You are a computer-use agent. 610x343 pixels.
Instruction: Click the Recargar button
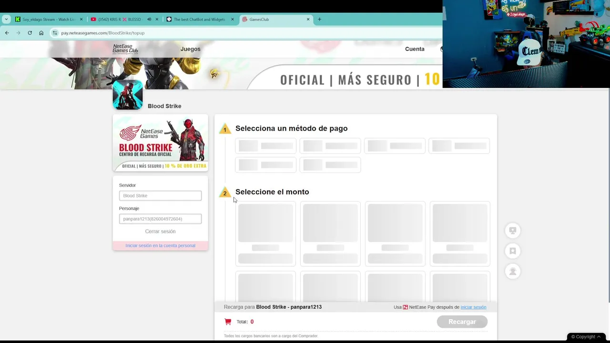coord(462,322)
